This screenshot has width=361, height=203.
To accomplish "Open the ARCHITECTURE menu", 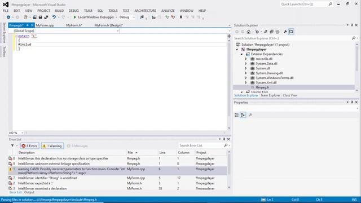I will (146, 11).
